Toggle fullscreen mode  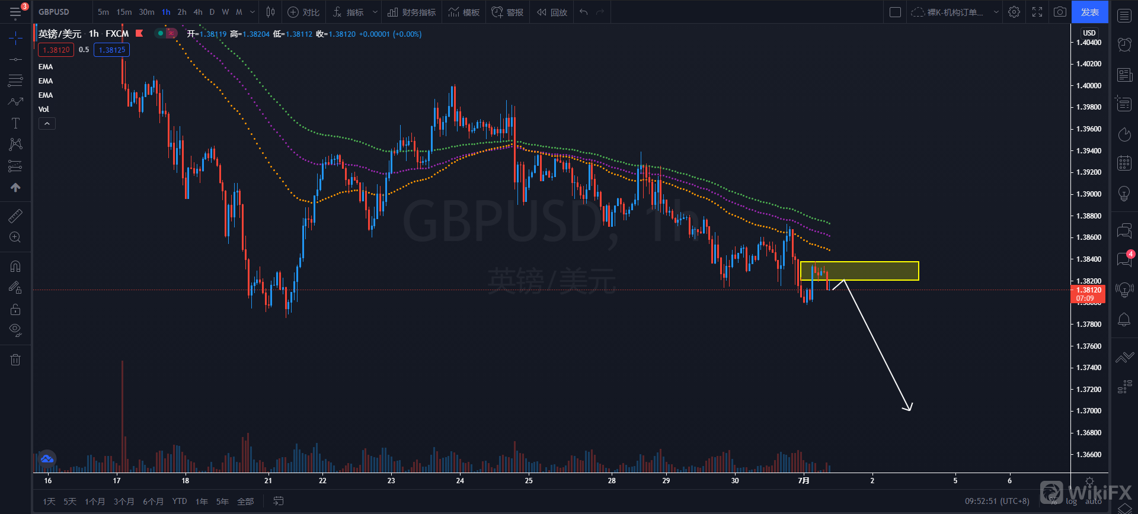coord(1037,12)
